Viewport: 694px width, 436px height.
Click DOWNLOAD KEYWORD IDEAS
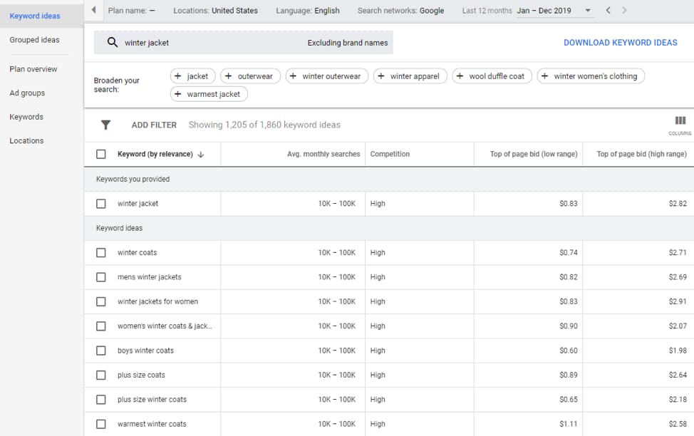(x=620, y=43)
